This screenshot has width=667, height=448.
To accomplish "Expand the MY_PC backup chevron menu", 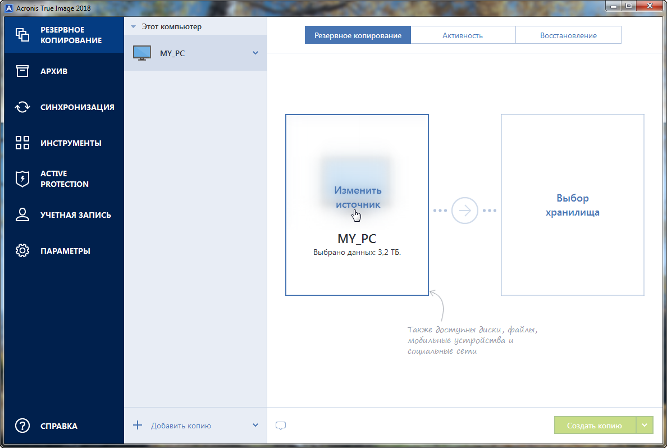I will click(255, 53).
